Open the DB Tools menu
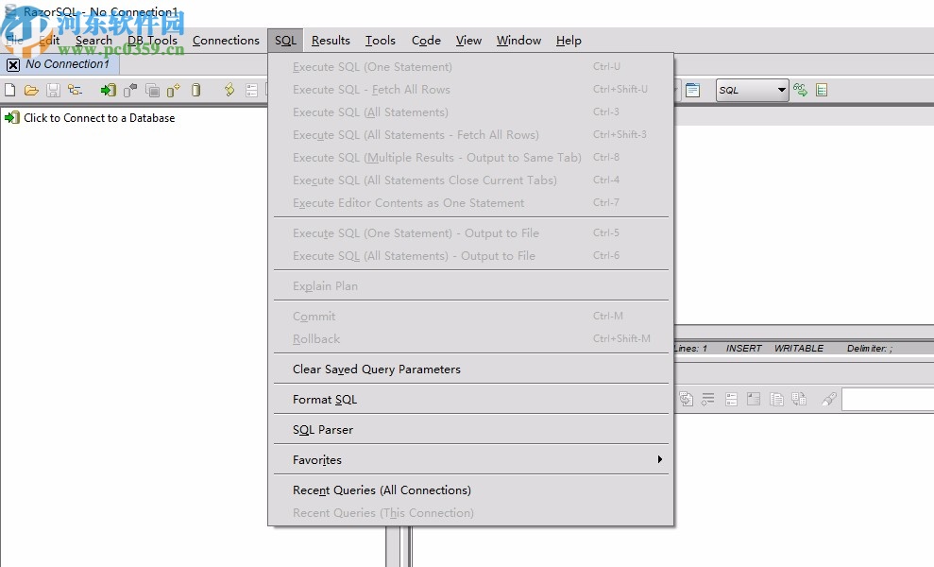934x567 pixels. [152, 40]
